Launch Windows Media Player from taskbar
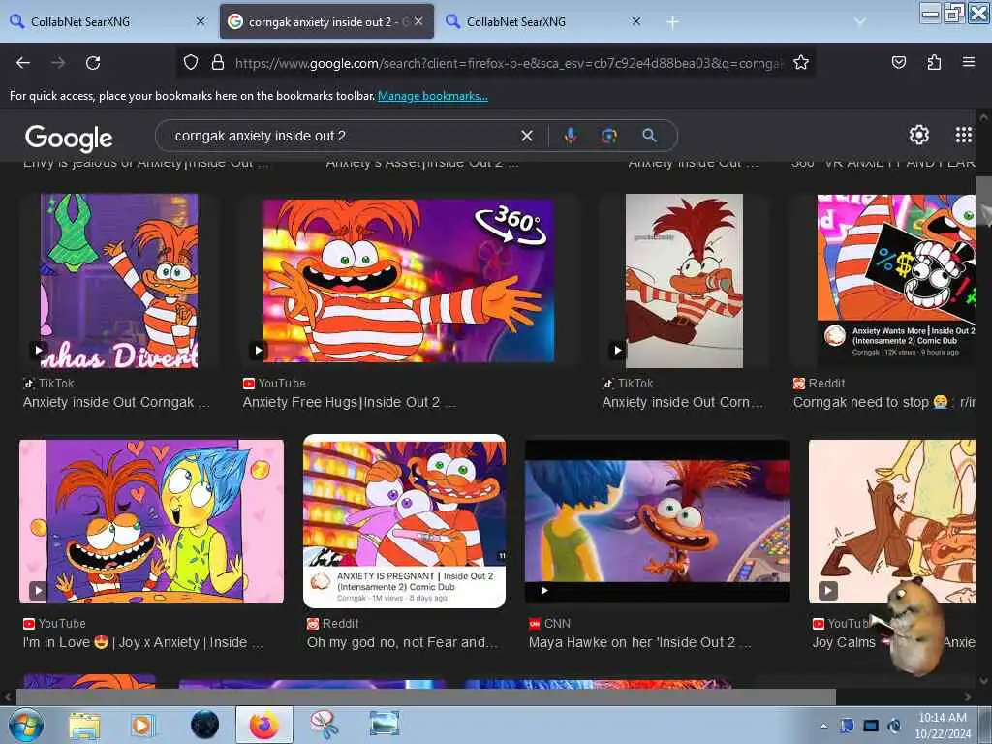The image size is (992, 744). click(143, 725)
